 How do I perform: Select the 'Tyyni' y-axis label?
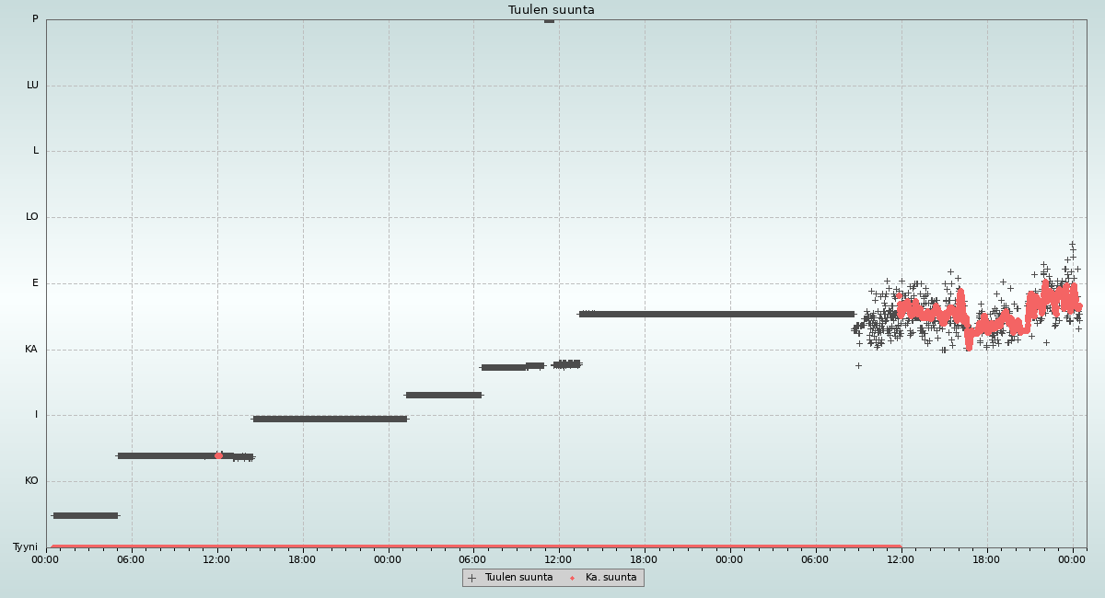(x=25, y=547)
